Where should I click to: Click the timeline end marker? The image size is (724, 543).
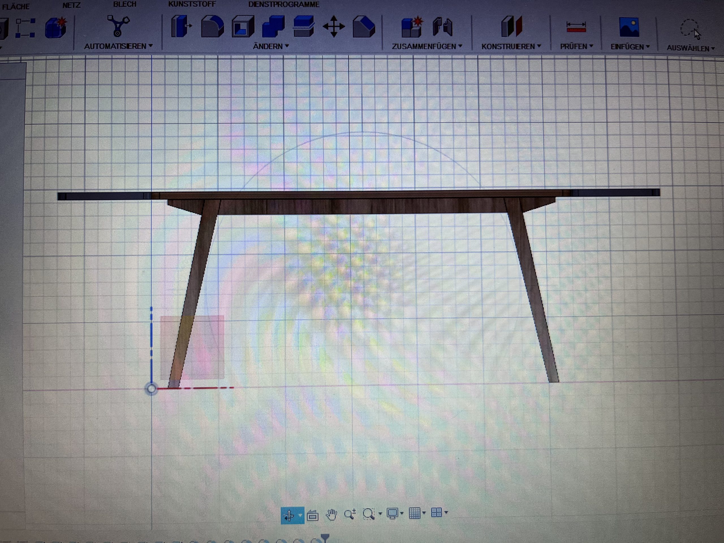[x=325, y=537]
